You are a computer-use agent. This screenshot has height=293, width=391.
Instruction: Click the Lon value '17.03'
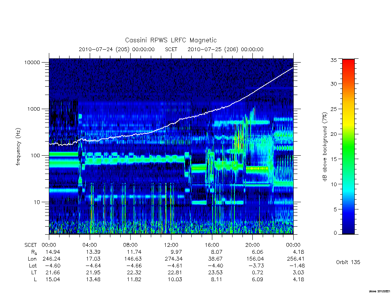click(93, 259)
